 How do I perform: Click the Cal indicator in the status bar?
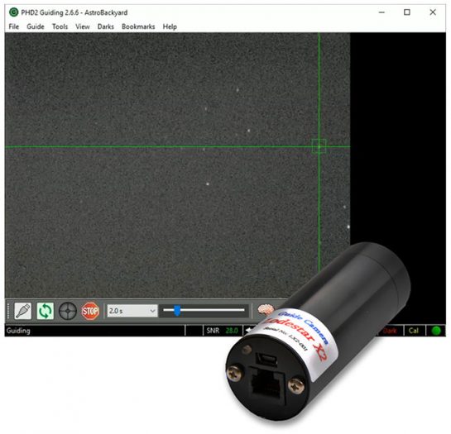[413, 331]
